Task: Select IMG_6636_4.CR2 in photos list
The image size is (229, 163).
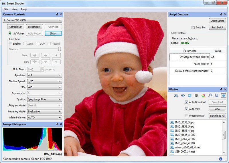Action: pos(185,135)
